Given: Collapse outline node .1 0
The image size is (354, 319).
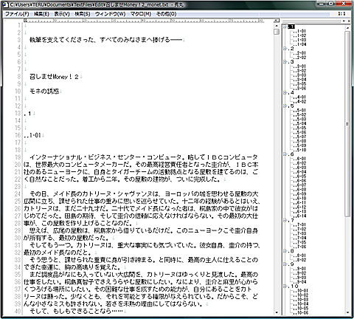Looking at the screenshot, I should pyautogui.click(x=285, y=287).
